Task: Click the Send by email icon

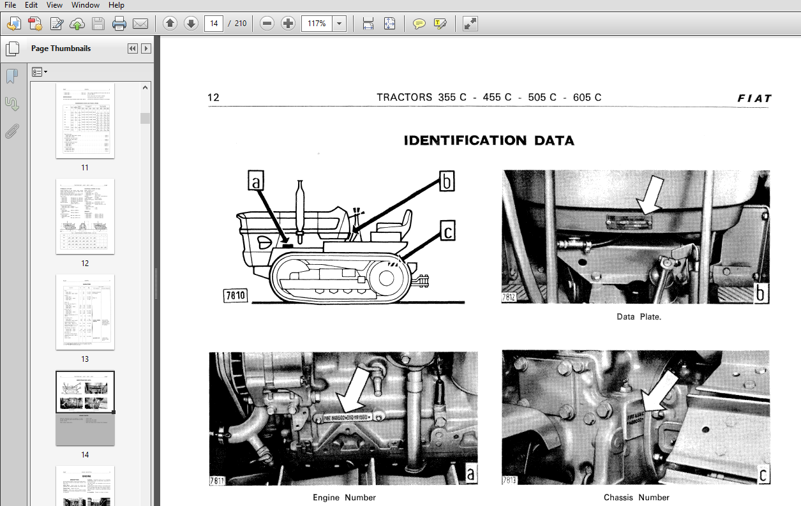Action: click(x=140, y=24)
